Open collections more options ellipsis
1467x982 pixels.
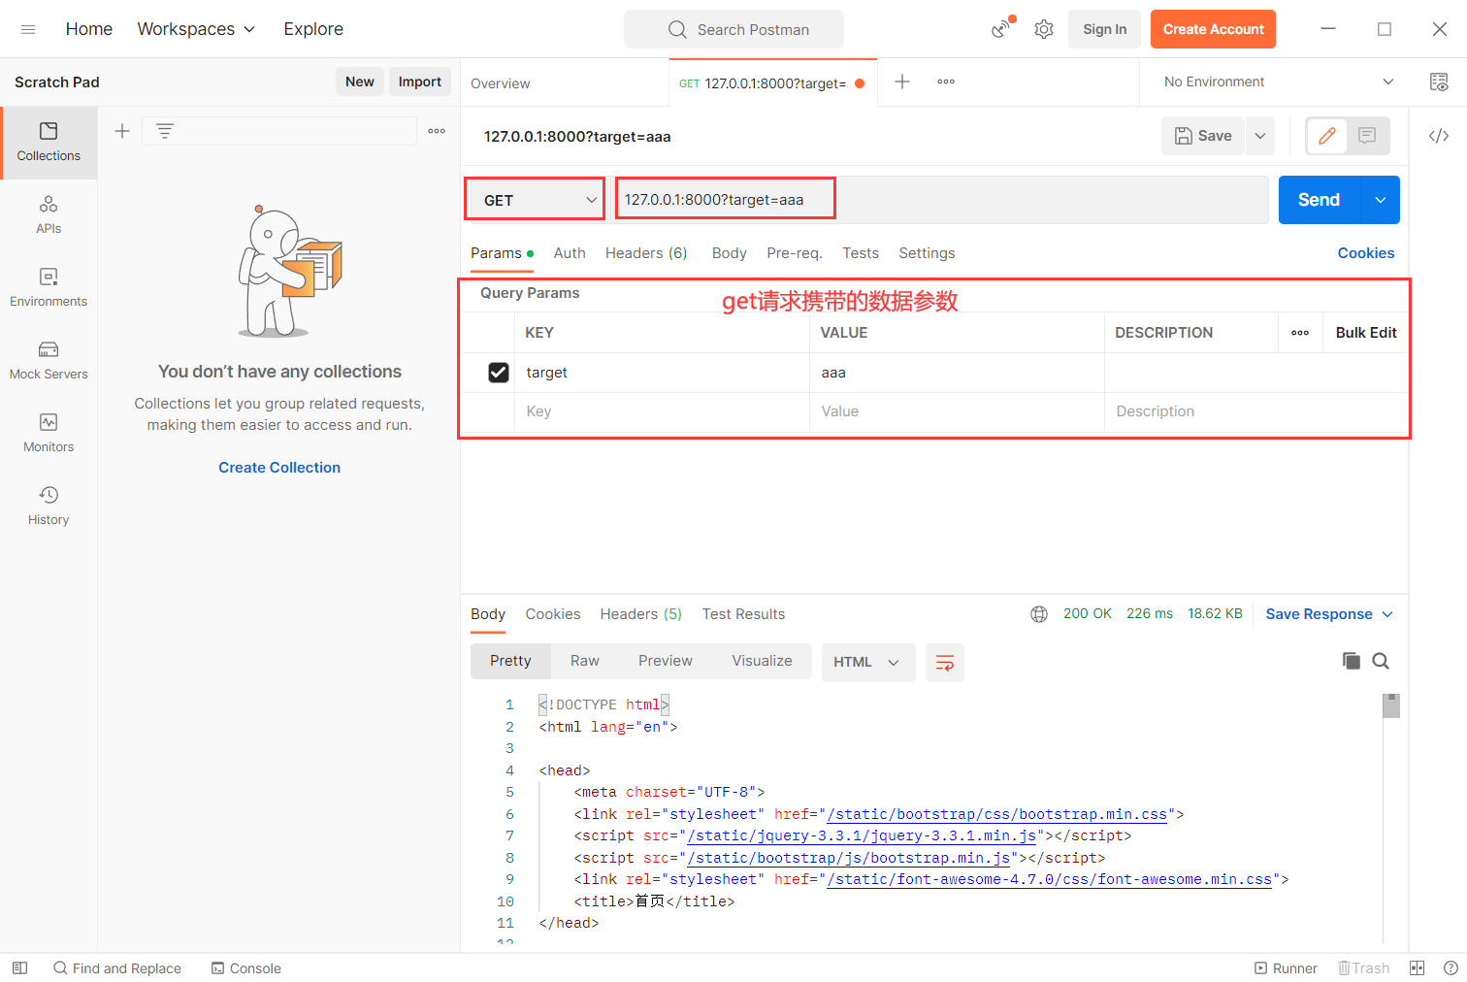coord(437,131)
